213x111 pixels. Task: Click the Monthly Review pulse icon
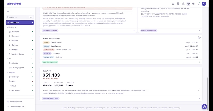pyautogui.click(x=10, y=54)
